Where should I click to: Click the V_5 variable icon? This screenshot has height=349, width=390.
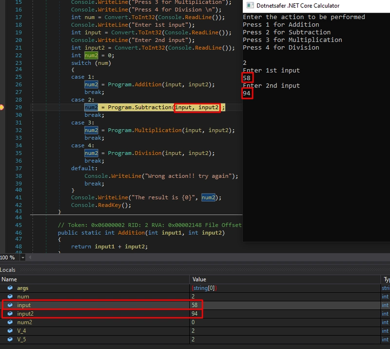click(10, 339)
